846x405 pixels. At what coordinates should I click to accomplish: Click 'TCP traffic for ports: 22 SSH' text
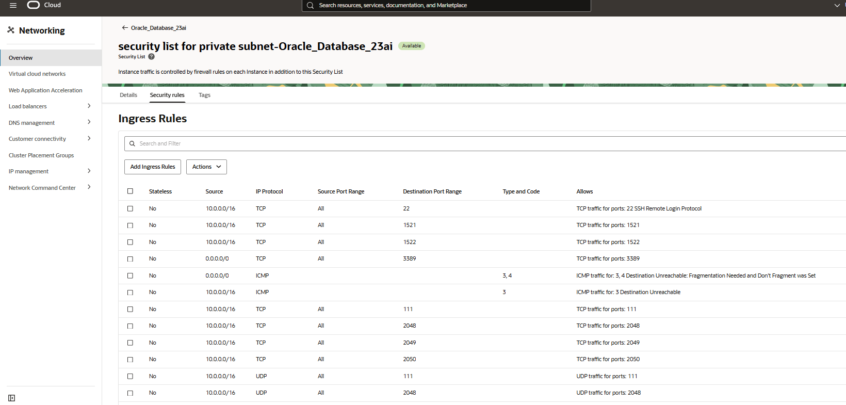639,208
